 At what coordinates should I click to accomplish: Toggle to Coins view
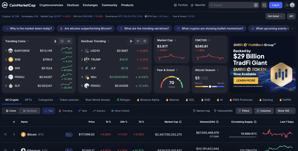pos(11,111)
